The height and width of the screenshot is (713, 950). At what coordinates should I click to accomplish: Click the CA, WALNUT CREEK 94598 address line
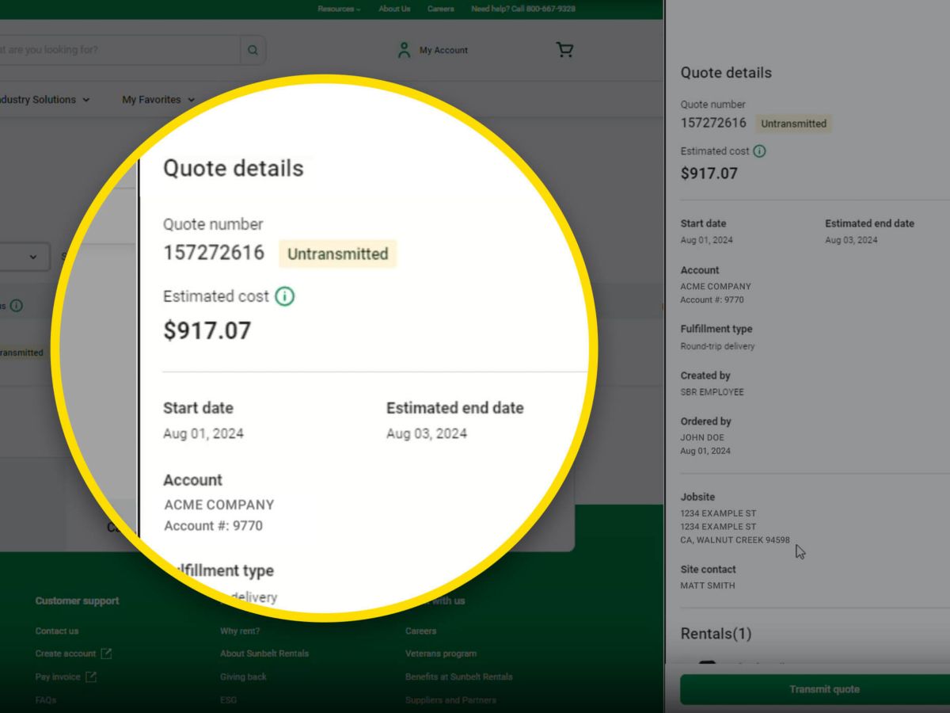point(735,540)
